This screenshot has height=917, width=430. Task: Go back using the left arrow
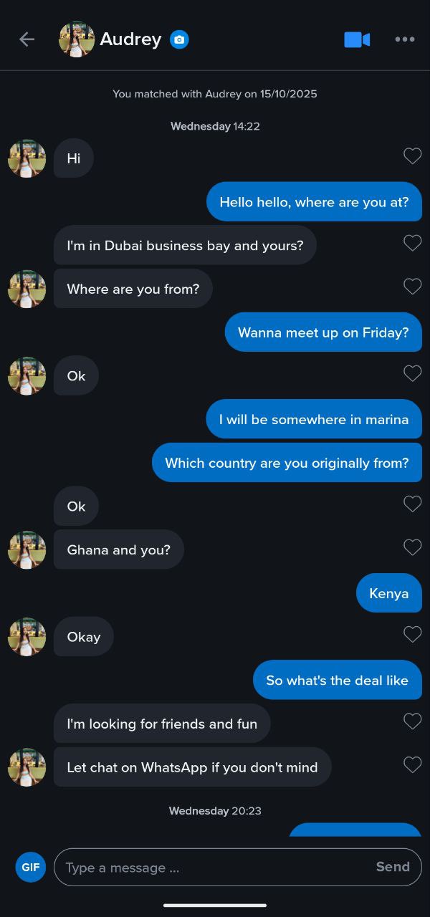click(x=27, y=39)
